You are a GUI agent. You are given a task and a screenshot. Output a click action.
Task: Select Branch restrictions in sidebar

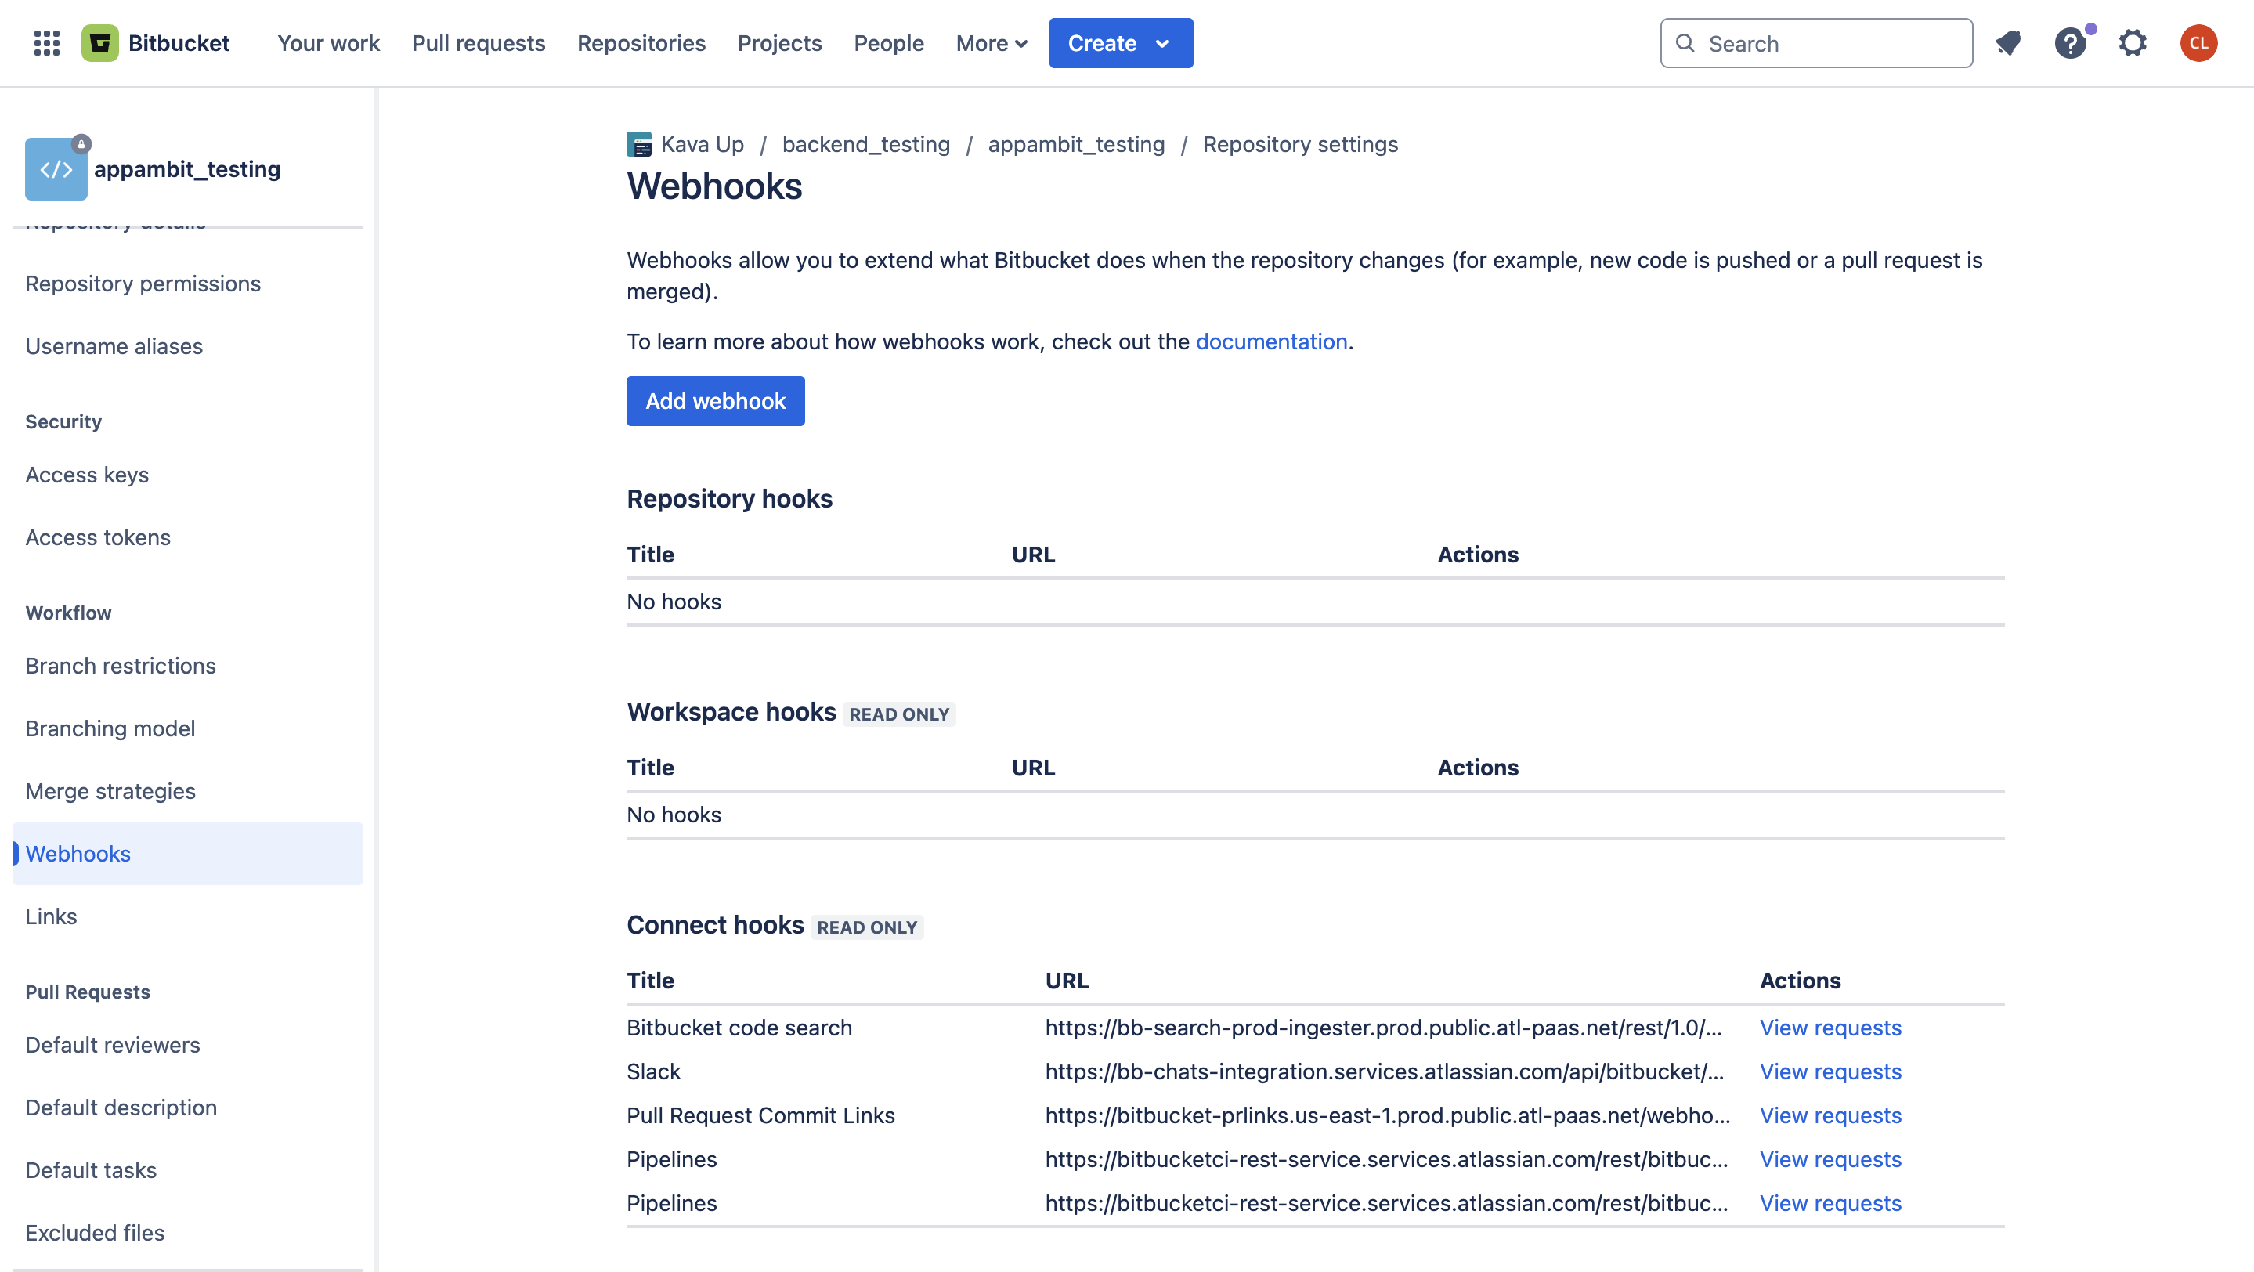120,666
